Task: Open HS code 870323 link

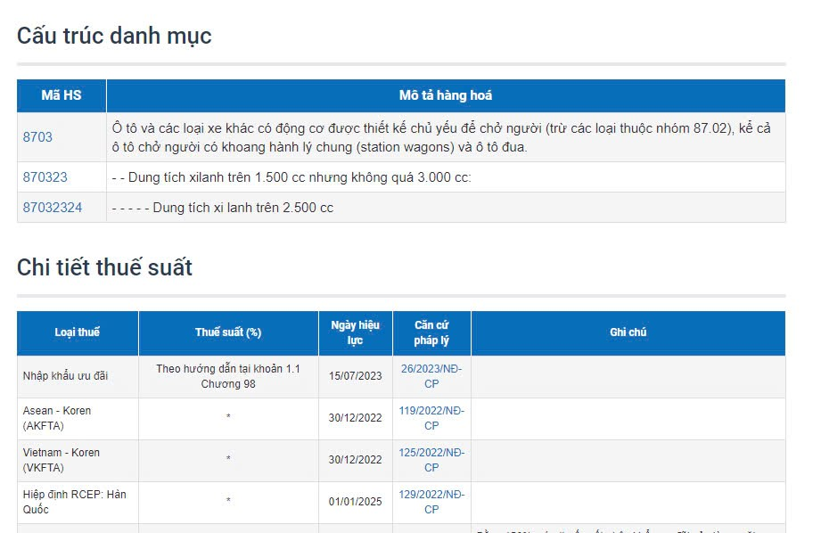Action: point(45,177)
